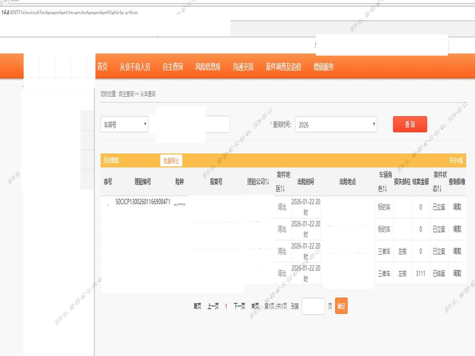Viewport: 475px width, 356px height.
Task: Click 已结案 status cell
Action: [439, 274]
